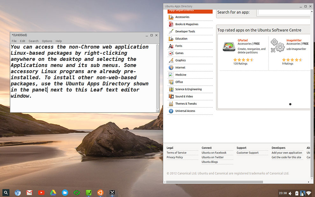
Task: Visit the Ubuntu on Facebook link
Action: point(214,153)
